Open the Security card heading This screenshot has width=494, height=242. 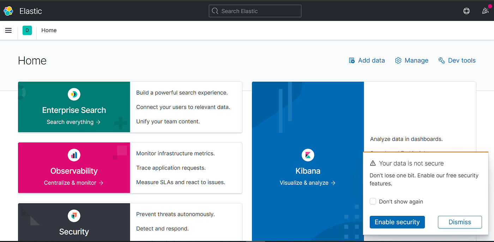pos(74,232)
